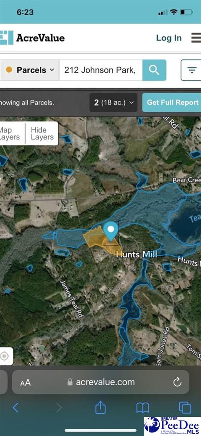The image size is (201, 436).
Task: Click the Get Full Report button
Action: point(172,102)
